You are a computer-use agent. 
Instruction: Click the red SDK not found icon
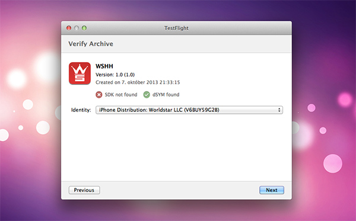tap(98, 95)
